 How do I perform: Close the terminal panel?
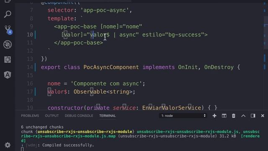click(x=263, y=116)
